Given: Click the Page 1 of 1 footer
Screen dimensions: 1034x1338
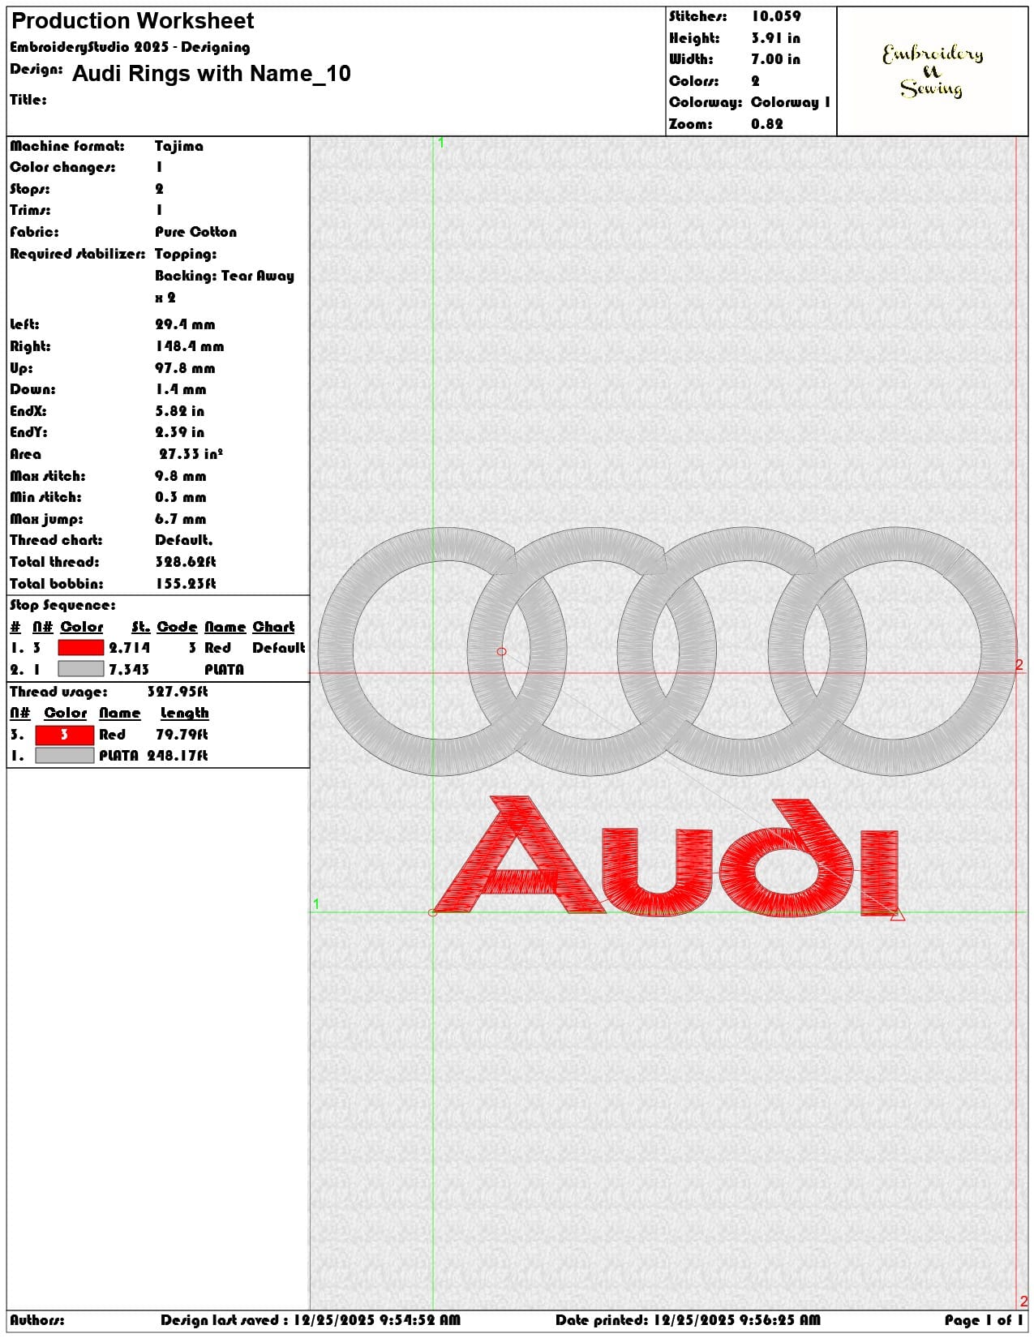Looking at the screenshot, I should (x=984, y=1320).
